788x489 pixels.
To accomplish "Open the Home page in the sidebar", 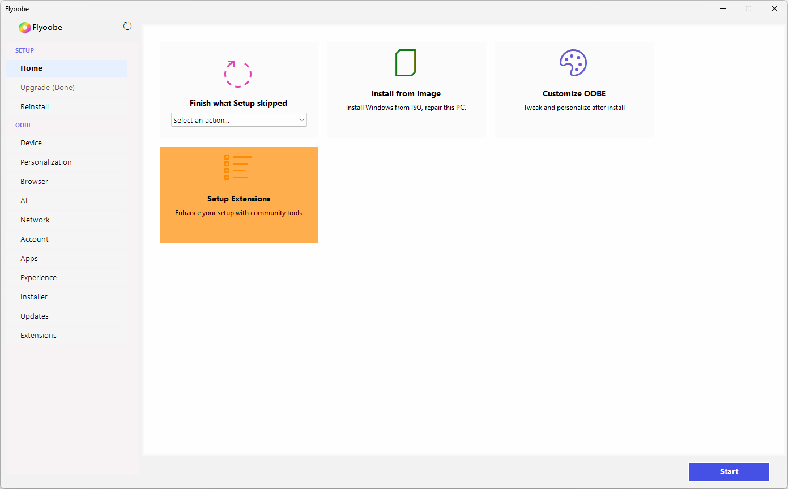I will click(x=32, y=68).
